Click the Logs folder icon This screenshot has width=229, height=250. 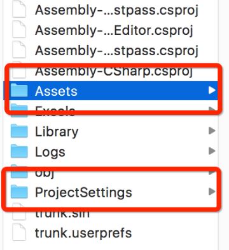pos(19,151)
